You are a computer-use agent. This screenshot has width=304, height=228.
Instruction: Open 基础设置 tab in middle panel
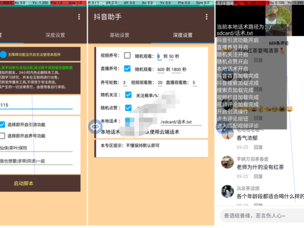coord(119,35)
